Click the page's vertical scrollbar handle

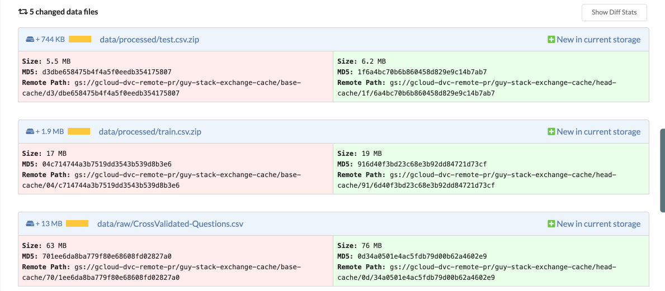pyautogui.click(x=662, y=170)
